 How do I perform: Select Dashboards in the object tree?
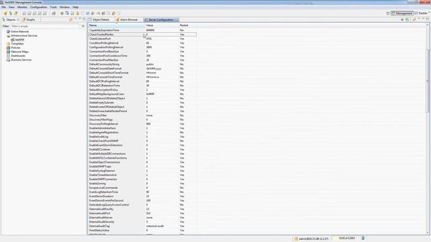pos(18,56)
